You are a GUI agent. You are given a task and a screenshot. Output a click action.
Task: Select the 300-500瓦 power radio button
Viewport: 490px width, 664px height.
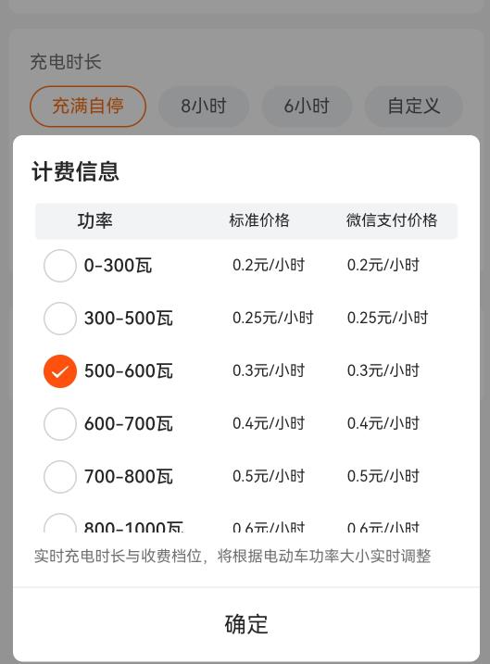(60, 318)
